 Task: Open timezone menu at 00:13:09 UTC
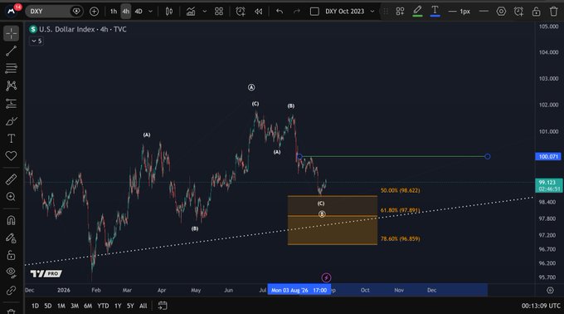coord(541,306)
